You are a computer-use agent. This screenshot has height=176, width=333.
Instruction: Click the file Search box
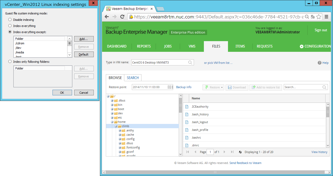(x=306, y=87)
